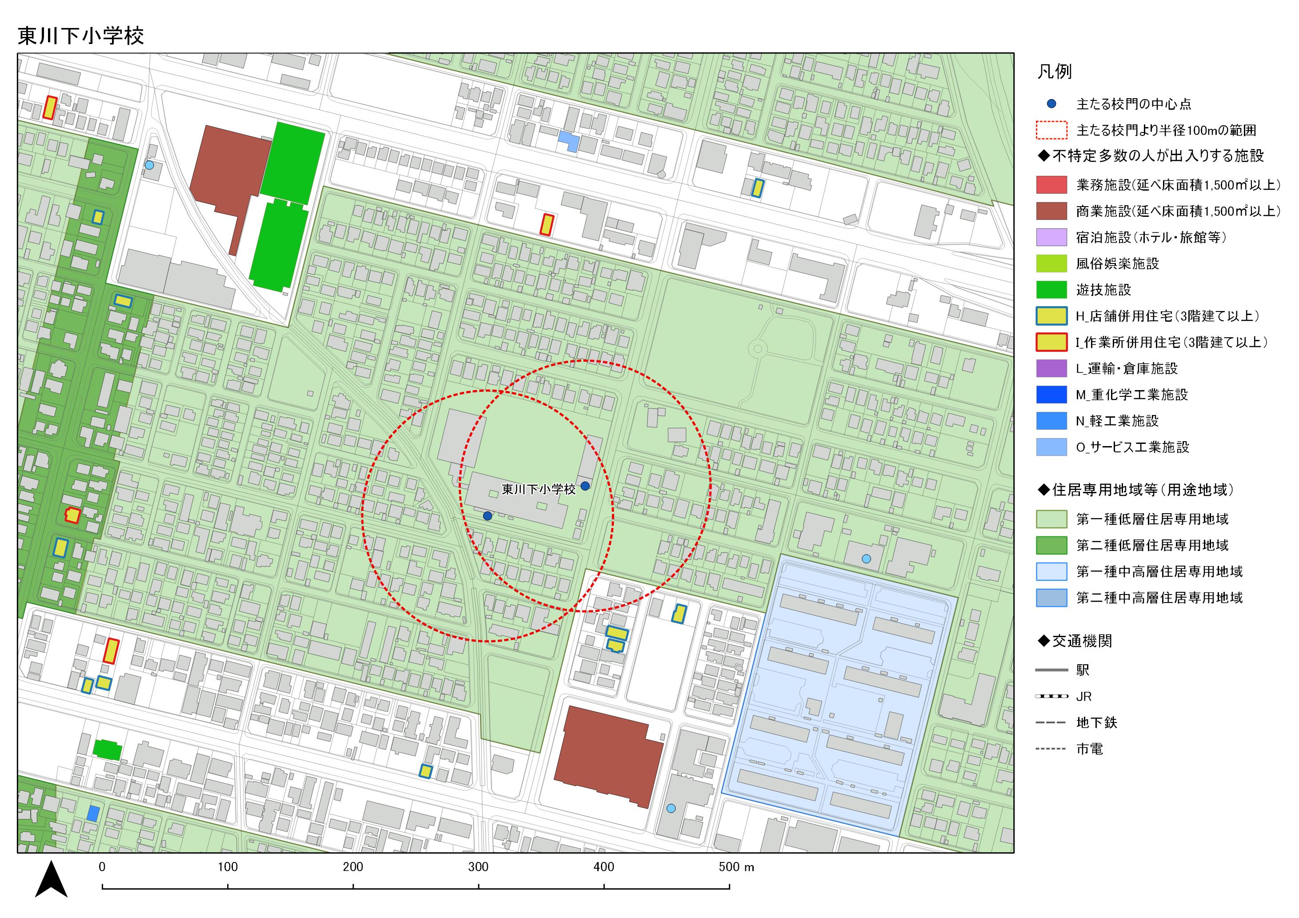1299x918 pixels.
Task: Click the 風俗娯楽施設 lime green swatch
Action: (x=1051, y=263)
